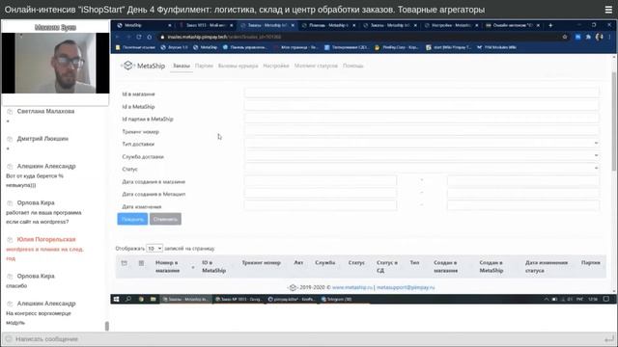The image size is (618, 347).
Task: Click the browser home icon
Action: tap(150, 37)
